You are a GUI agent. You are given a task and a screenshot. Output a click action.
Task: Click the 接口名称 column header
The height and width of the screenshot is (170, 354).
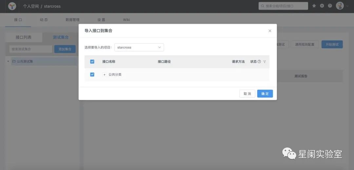pos(108,62)
